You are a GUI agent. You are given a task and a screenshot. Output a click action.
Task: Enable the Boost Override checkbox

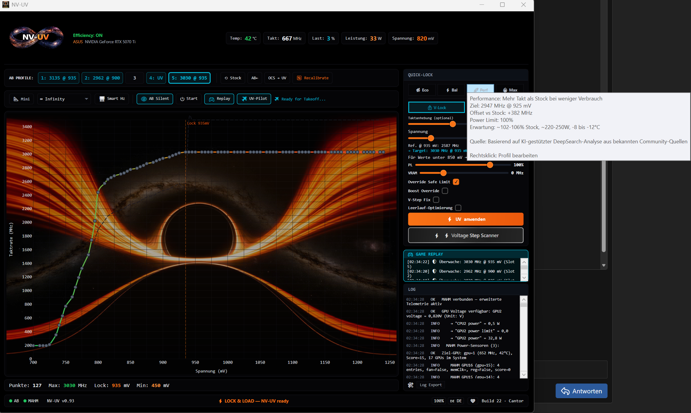[445, 191]
